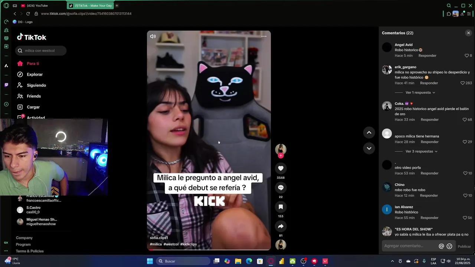Like Coka's comment with 68 likes
Image resolution: width=475 pixels, height=267 pixels.
465,120
